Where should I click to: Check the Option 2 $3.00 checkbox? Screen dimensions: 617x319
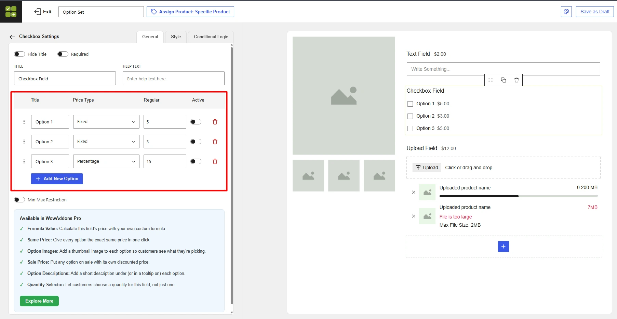point(410,116)
